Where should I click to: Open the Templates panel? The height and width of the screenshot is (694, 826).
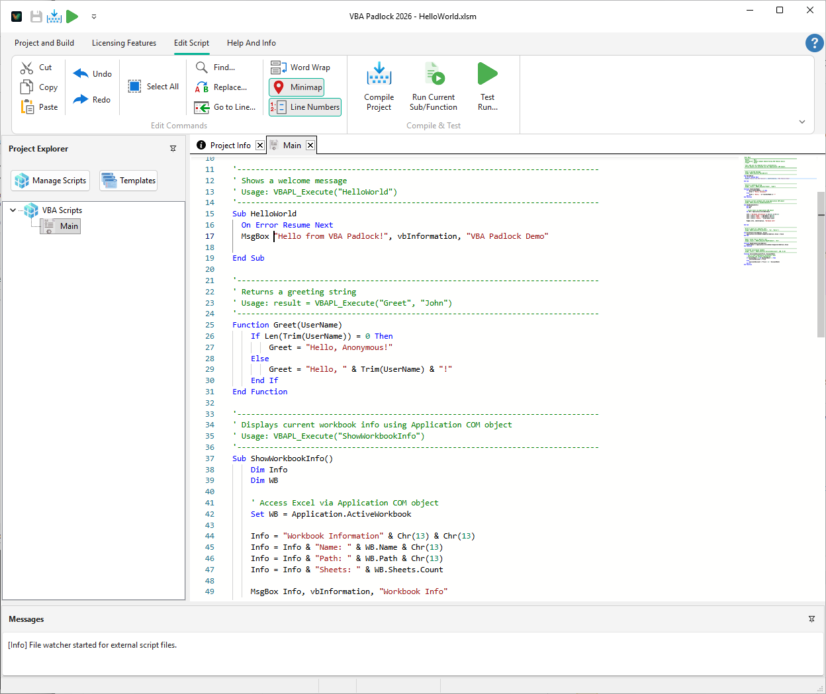tap(128, 180)
